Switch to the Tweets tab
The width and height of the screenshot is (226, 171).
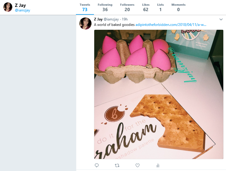pos(85,7)
